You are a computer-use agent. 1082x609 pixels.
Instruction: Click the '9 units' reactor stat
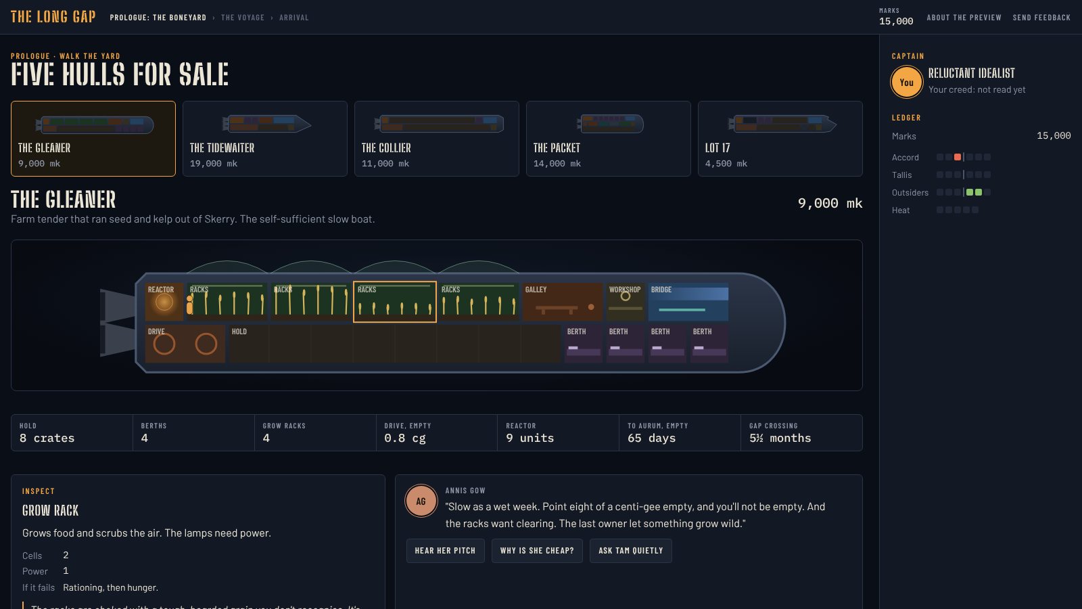[558, 432]
